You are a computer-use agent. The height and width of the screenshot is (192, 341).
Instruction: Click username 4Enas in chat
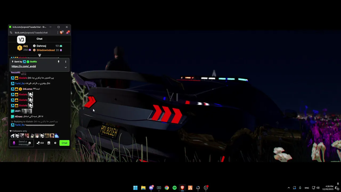point(18,117)
